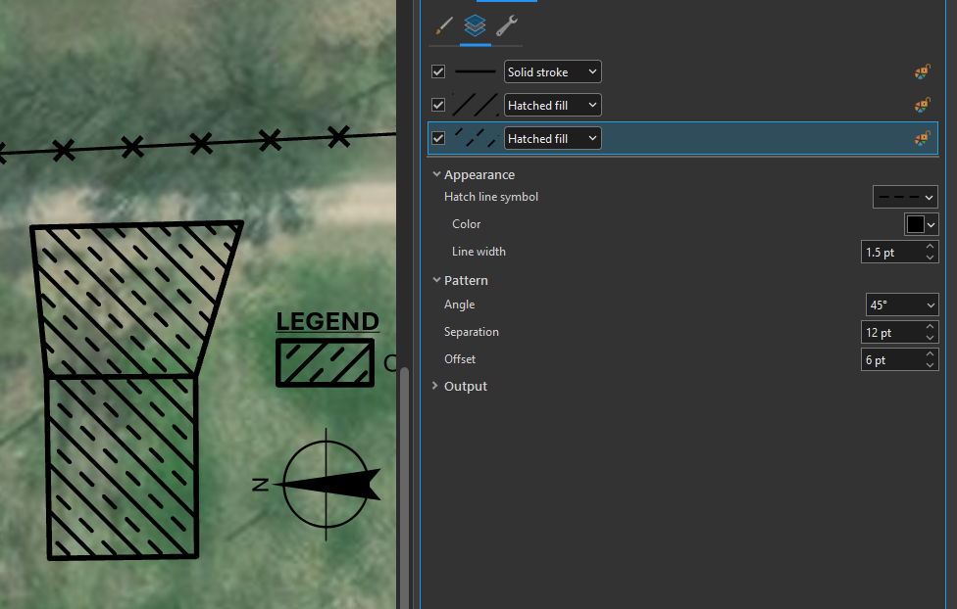Open the selected layer's Hatched fill dropdown
957x609 pixels.
(x=552, y=138)
